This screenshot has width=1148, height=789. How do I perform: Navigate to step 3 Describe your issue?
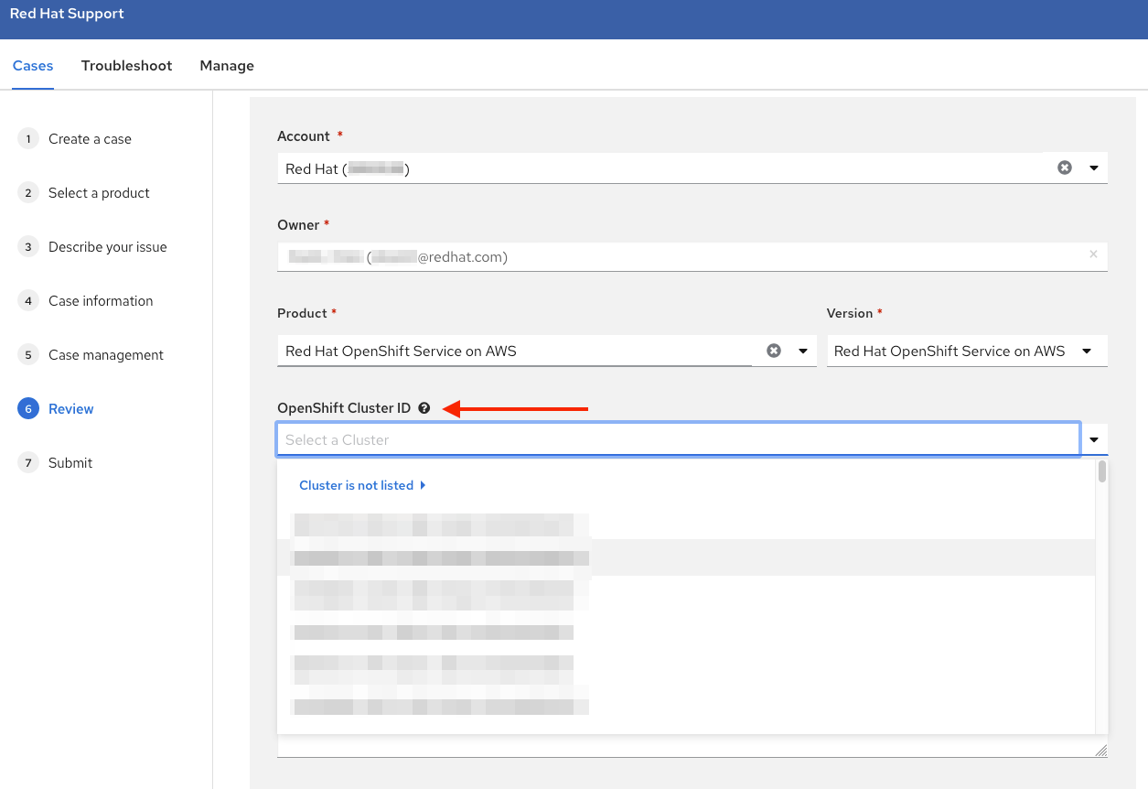(x=107, y=247)
